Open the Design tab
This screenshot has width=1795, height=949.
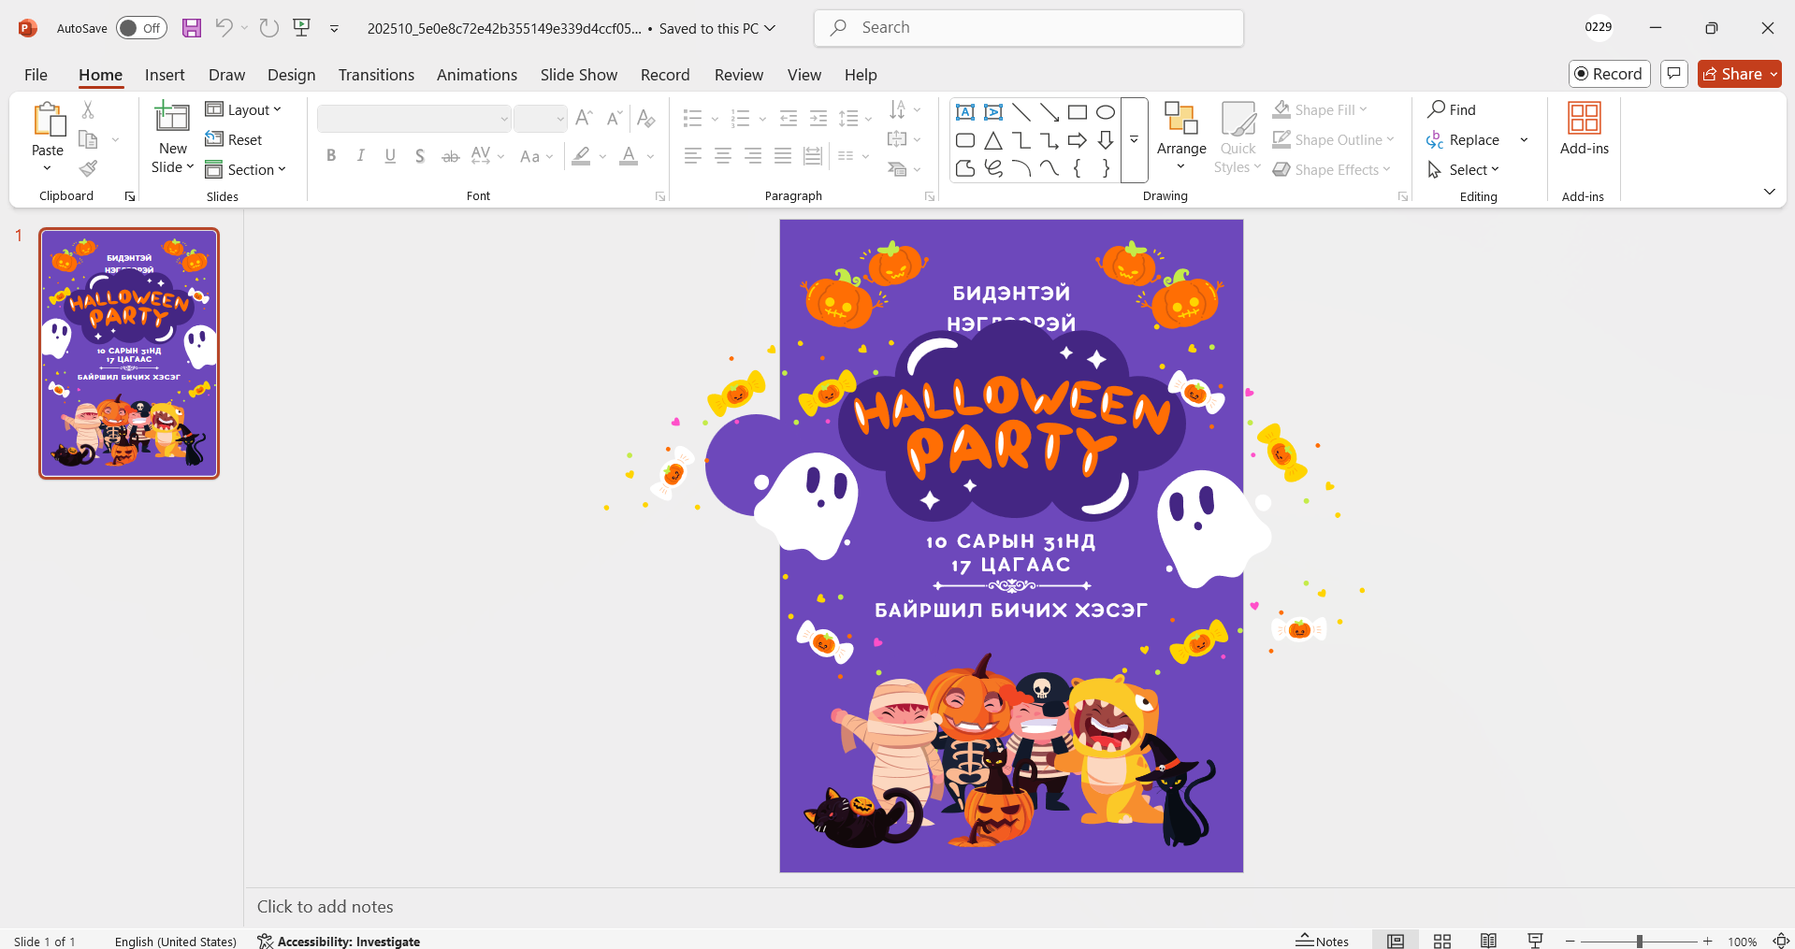pyautogui.click(x=291, y=75)
